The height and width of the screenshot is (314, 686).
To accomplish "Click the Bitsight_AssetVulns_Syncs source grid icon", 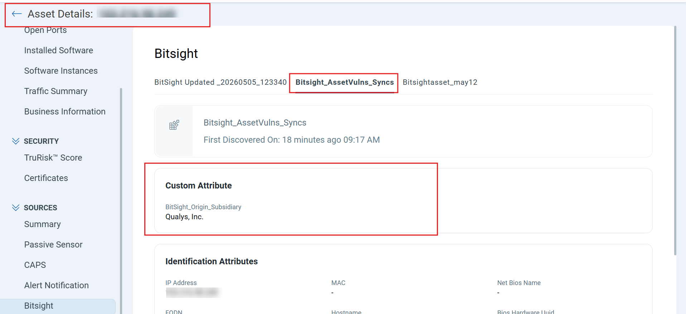I will [174, 125].
